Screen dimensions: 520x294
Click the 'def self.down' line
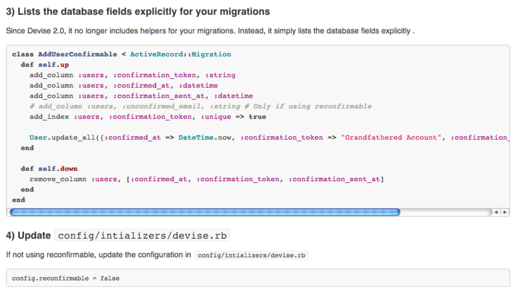click(x=49, y=169)
